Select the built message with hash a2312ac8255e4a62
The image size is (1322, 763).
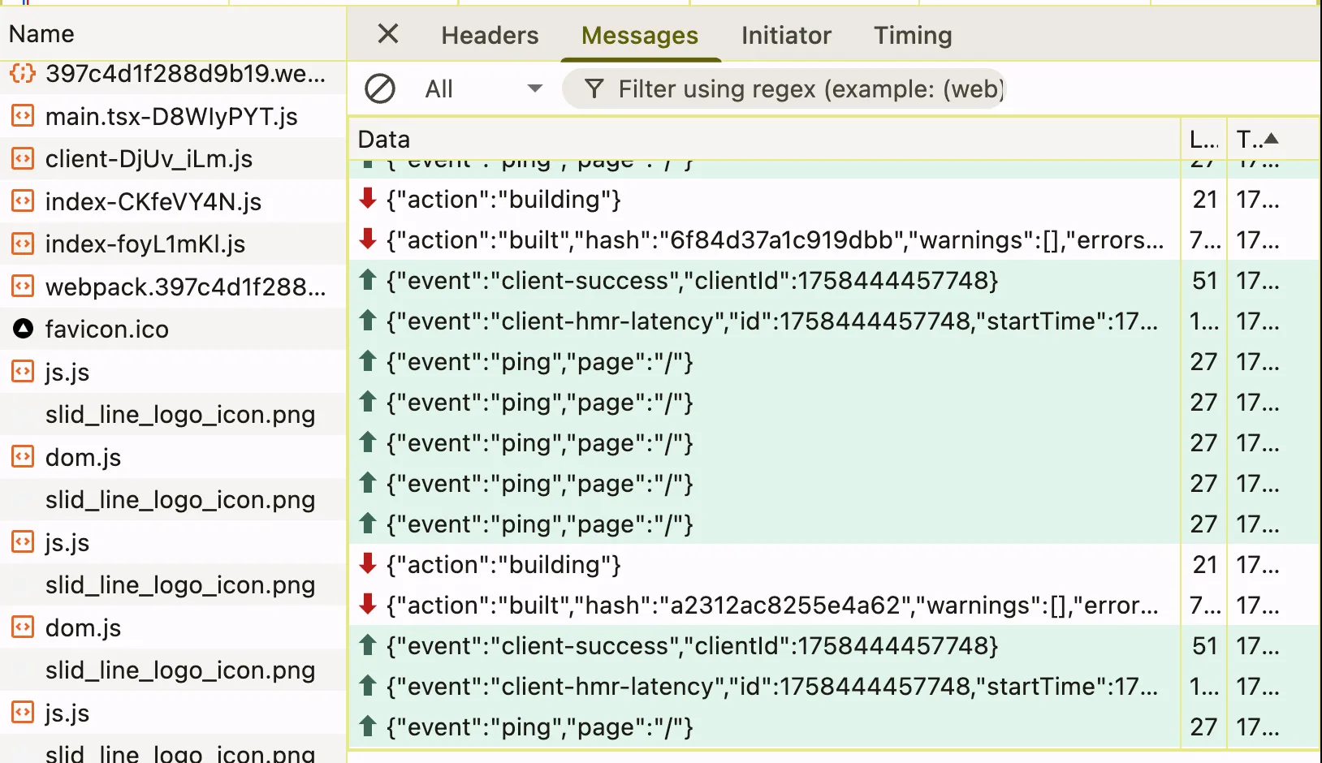(x=771, y=606)
